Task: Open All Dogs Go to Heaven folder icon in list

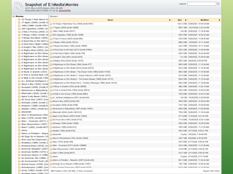Action: pos(51,164)
